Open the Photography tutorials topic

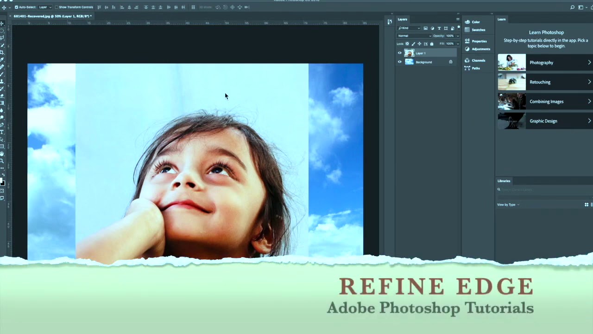545,63
